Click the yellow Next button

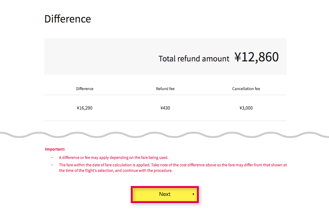point(165,194)
